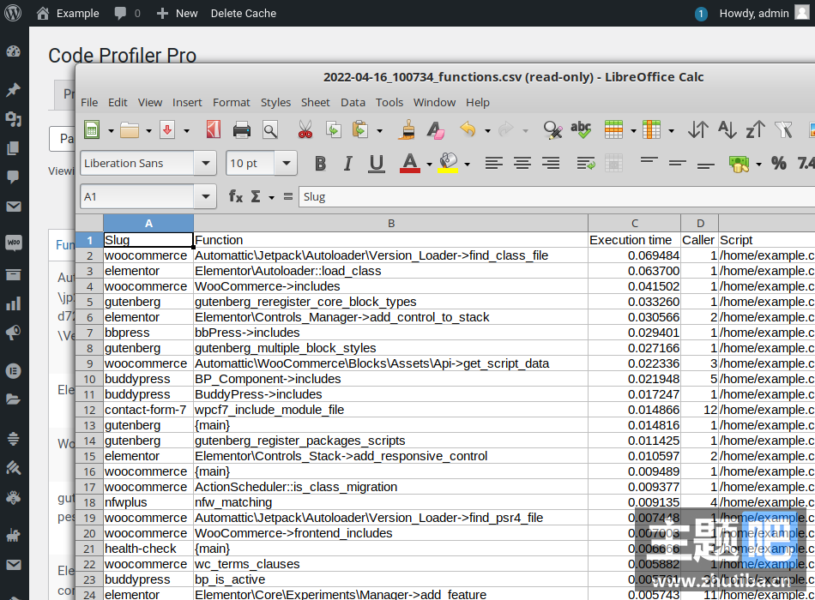This screenshot has height=600, width=815.
Task: Toggle Wrap Text for cells
Action: coord(586,163)
